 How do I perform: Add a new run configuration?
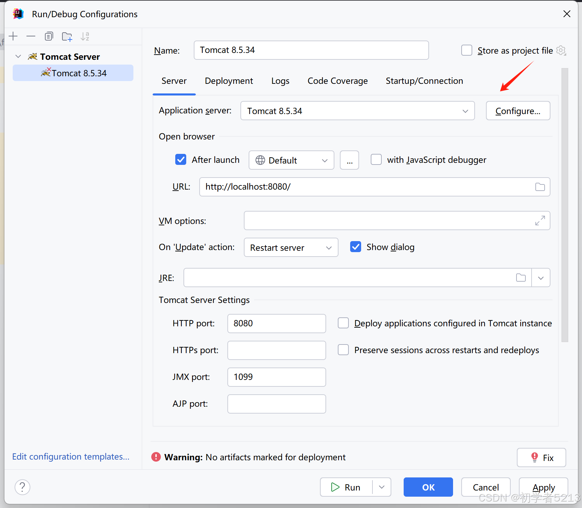click(13, 36)
